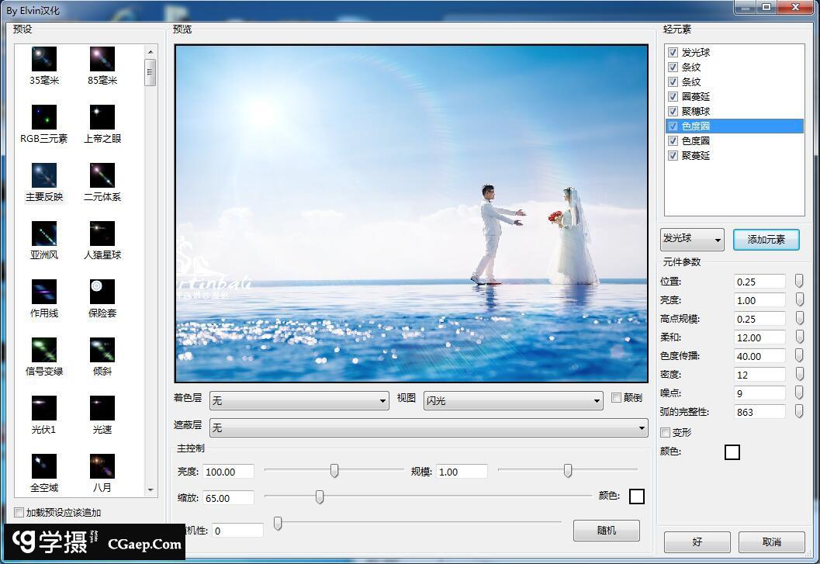Screen dimensions: 820x564
Task: Enable the 变形 checkbox
Action: 666,432
